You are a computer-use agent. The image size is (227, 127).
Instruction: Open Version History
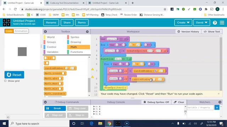pos(188,31)
